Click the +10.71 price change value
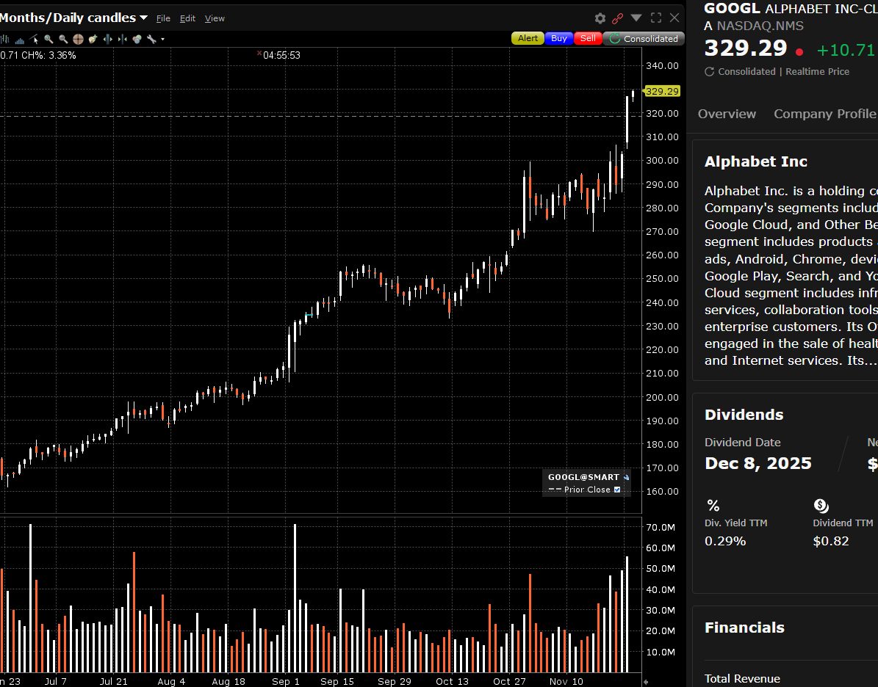The height and width of the screenshot is (687, 878). click(x=846, y=50)
